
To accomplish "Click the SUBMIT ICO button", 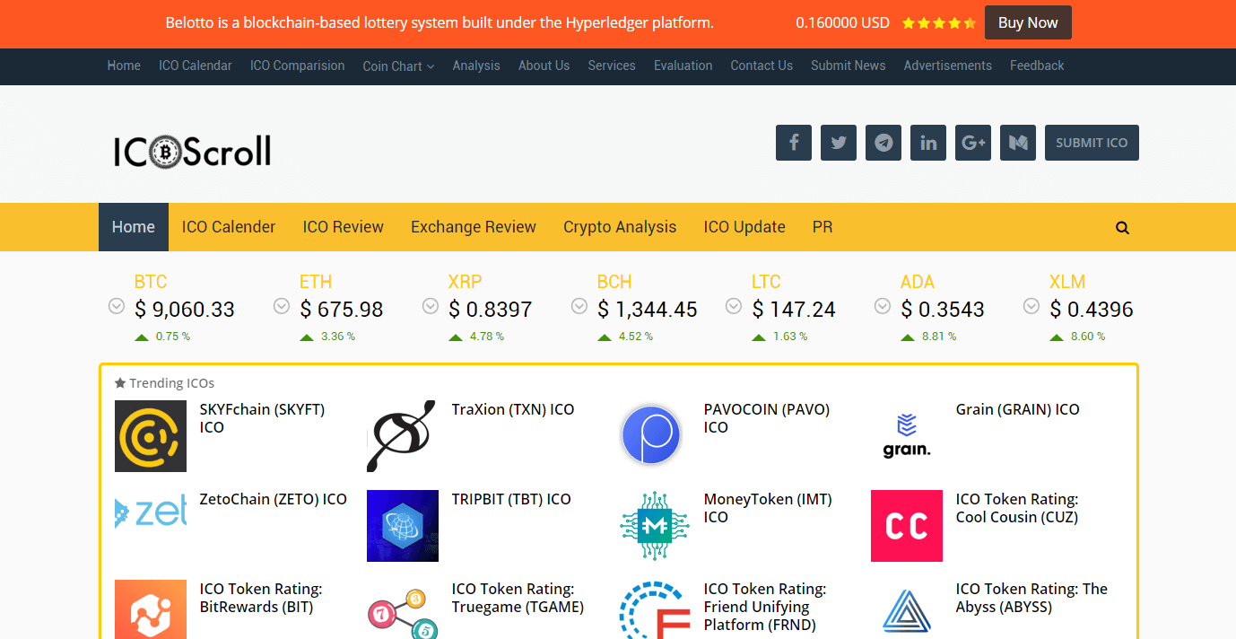I will tap(1092, 142).
